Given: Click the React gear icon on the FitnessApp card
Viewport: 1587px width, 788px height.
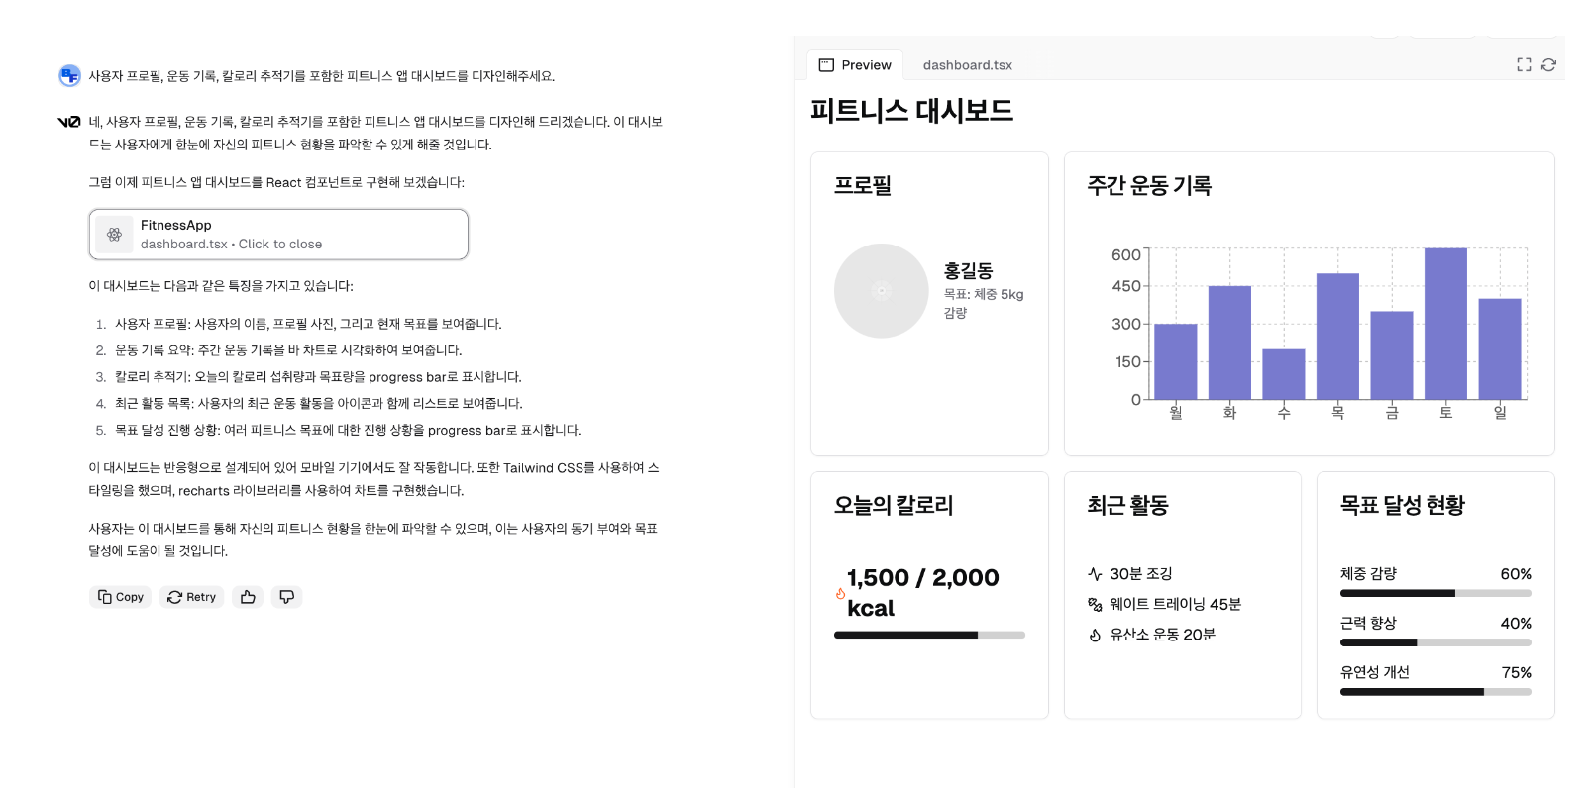Looking at the screenshot, I should 114,235.
